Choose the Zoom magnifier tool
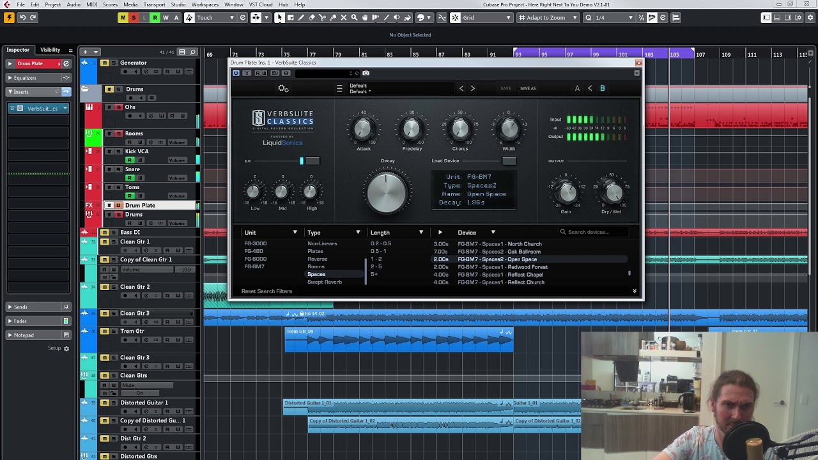 355,18
